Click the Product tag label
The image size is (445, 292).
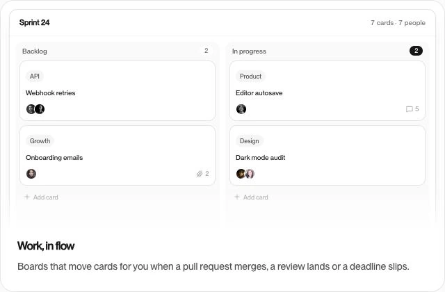[x=250, y=76]
